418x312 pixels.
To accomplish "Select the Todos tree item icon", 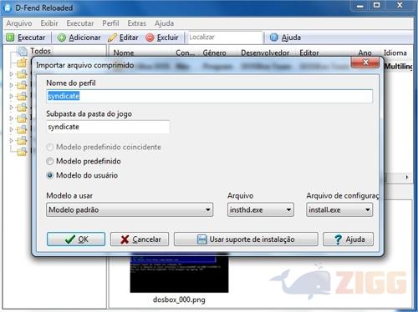I will [22, 51].
